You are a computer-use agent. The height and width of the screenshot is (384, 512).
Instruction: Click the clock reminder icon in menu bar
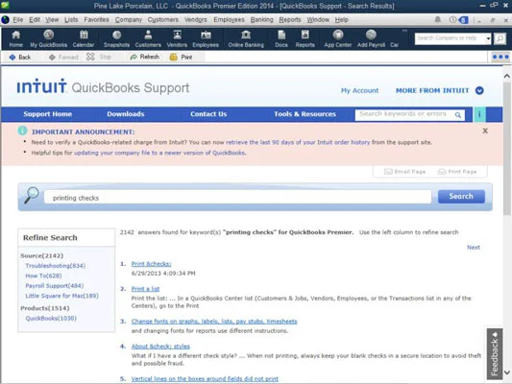coord(452,19)
